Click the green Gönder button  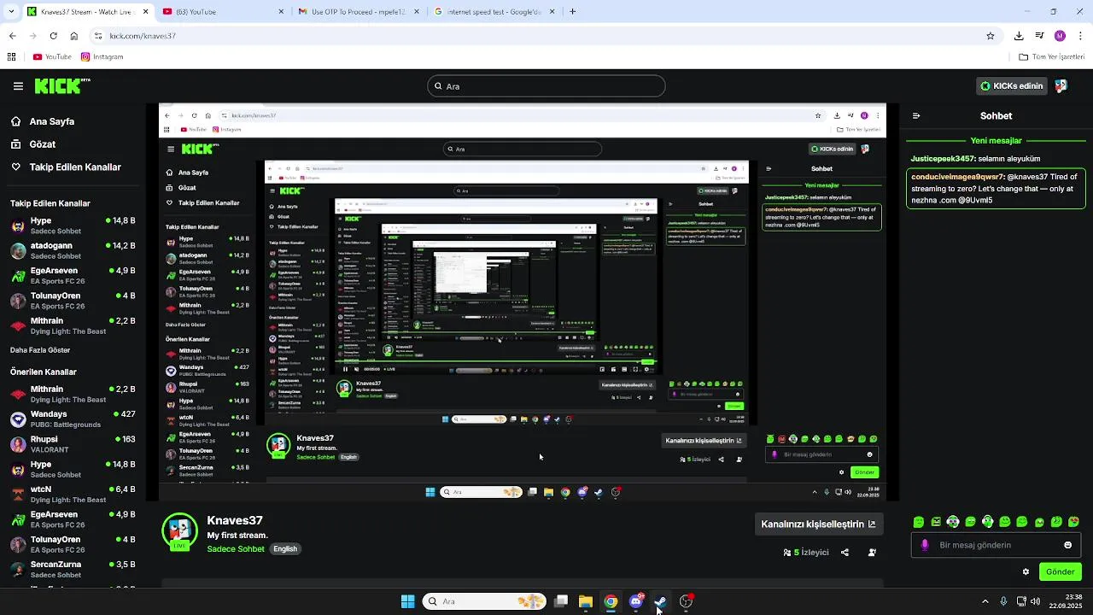click(1060, 572)
